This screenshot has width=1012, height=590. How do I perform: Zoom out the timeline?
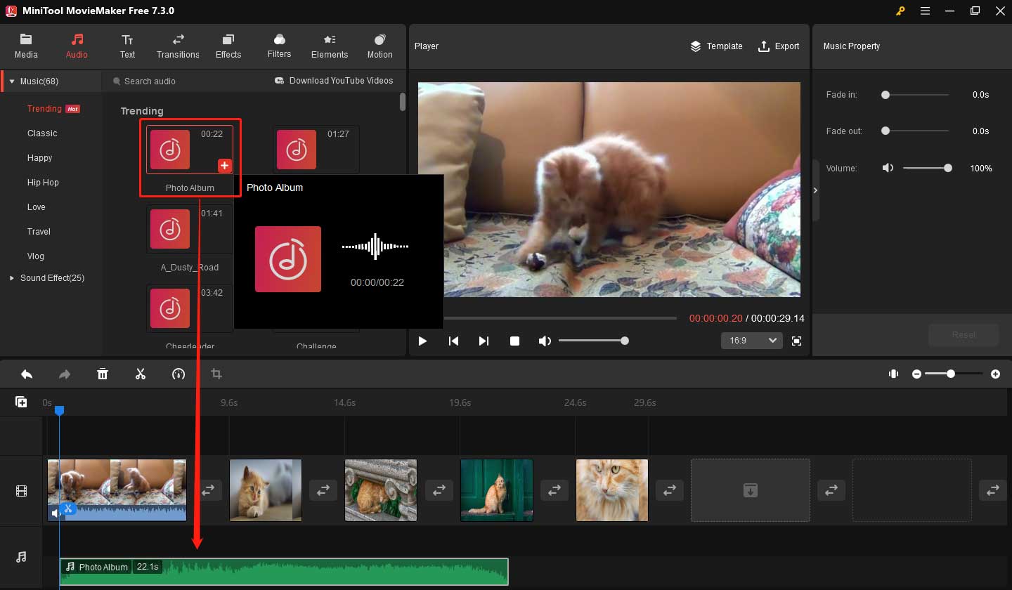pyautogui.click(x=916, y=374)
